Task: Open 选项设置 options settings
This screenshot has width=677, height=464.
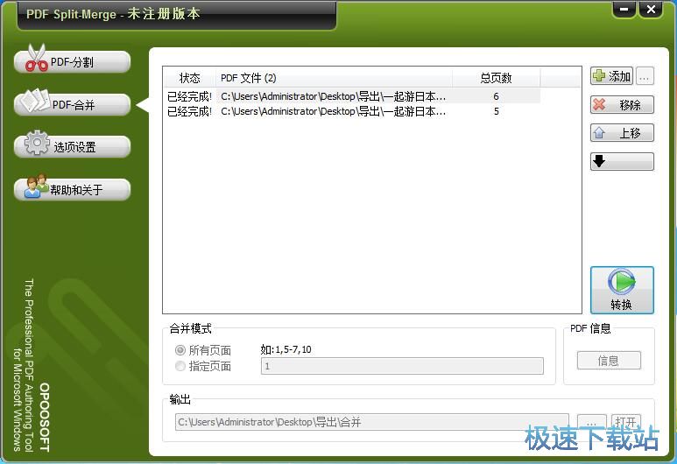Action: coord(72,147)
